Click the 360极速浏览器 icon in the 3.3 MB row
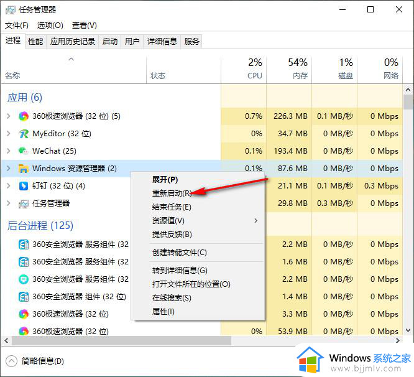414x377 pixels. [24, 314]
